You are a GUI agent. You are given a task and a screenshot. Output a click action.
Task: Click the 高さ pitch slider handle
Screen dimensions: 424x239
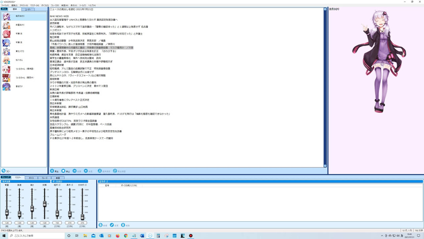click(x=32, y=208)
